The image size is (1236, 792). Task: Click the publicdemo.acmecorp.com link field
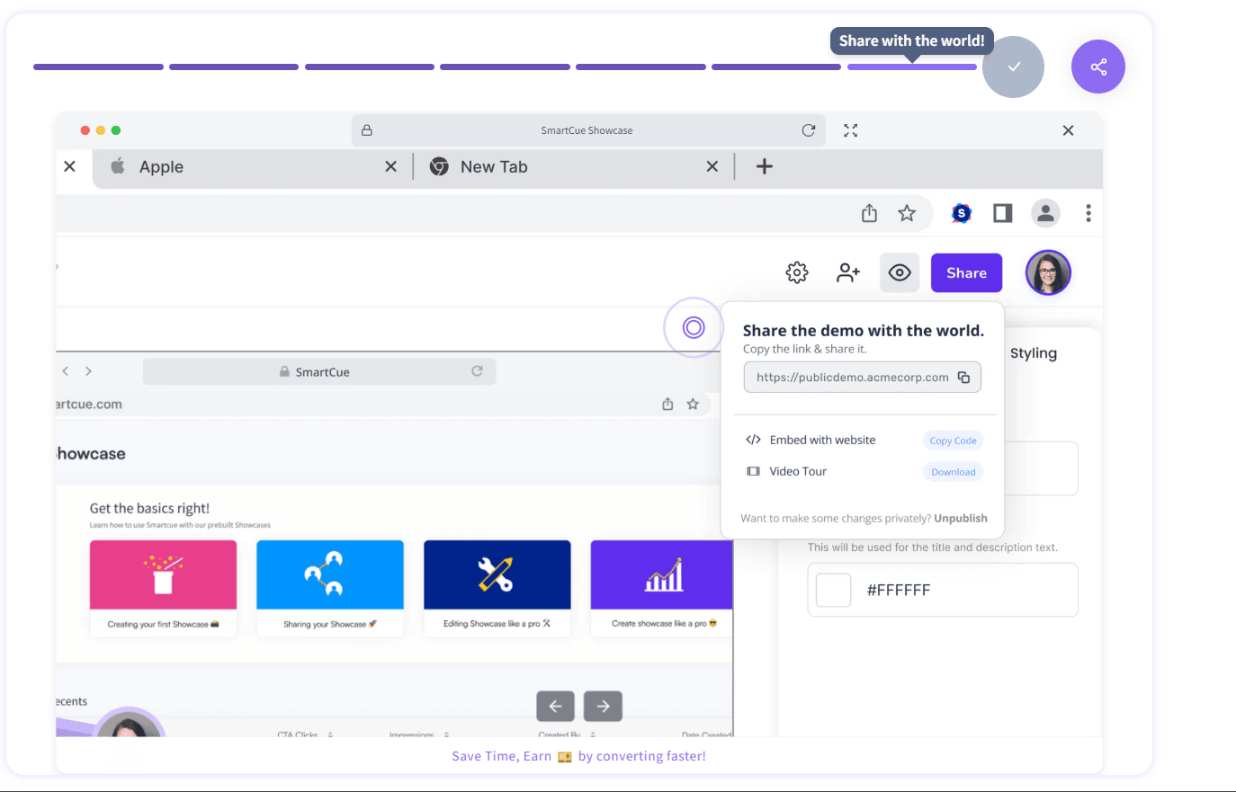coord(862,378)
